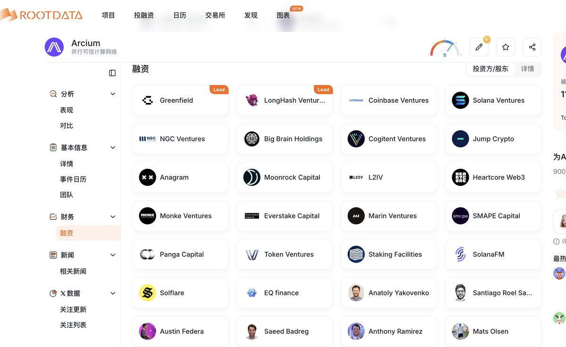This screenshot has height=347, width=566.
Task: Open the 日历 menu
Action: pos(180,15)
